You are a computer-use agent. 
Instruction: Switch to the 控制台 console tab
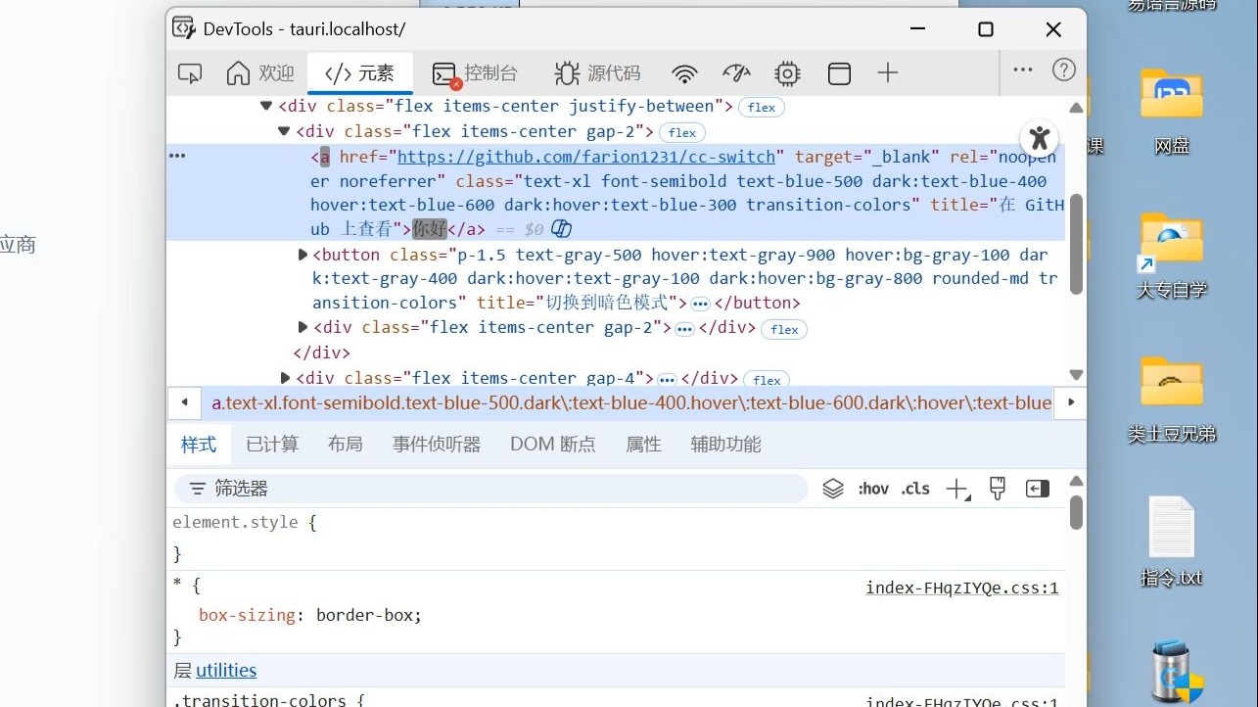tap(477, 72)
